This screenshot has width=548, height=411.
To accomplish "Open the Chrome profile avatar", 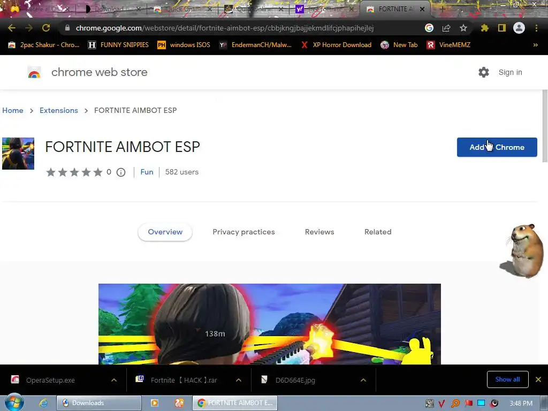I will (x=519, y=28).
